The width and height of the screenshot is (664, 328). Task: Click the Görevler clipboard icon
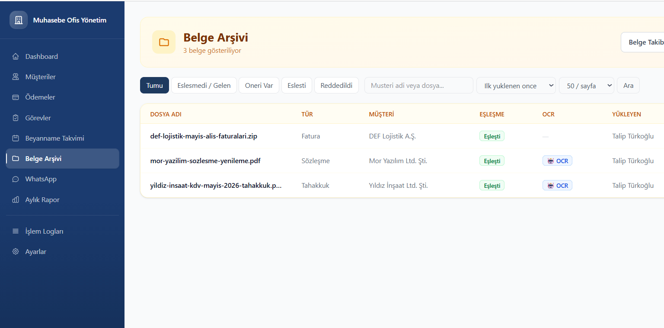coord(16,118)
